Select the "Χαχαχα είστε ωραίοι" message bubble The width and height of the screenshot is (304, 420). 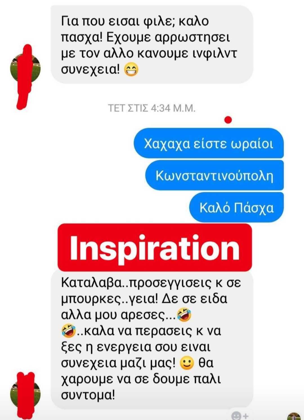[209, 144]
